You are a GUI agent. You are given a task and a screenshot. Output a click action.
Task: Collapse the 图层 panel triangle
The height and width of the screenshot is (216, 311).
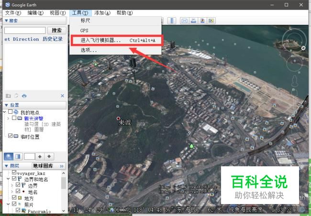coord(6,166)
